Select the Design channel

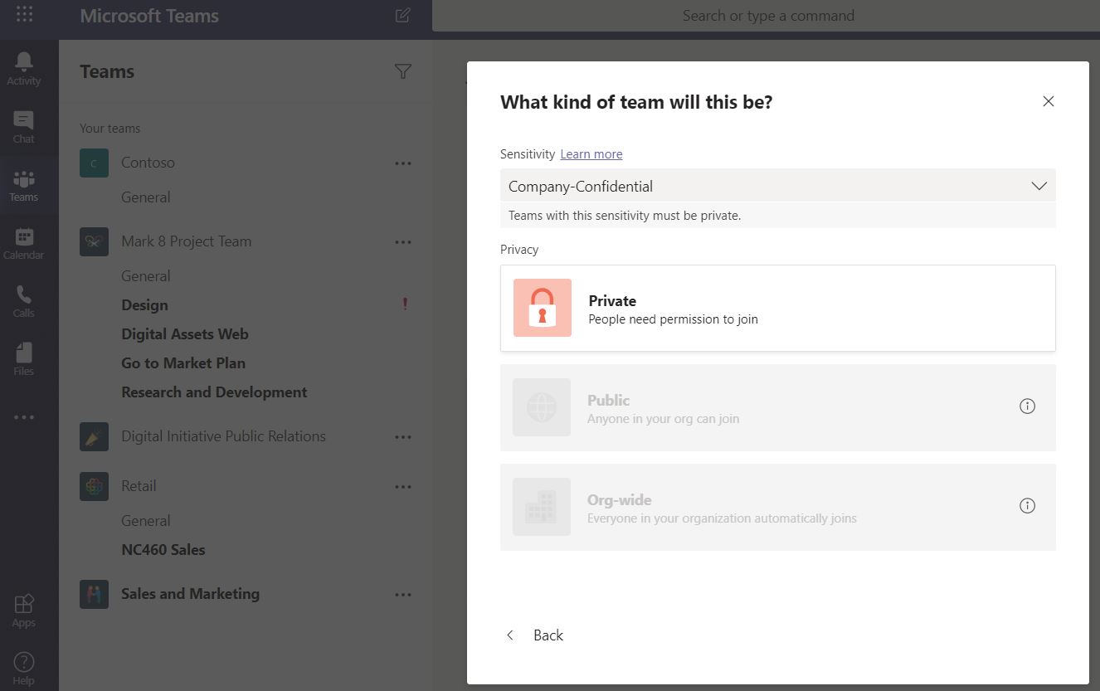pos(144,305)
